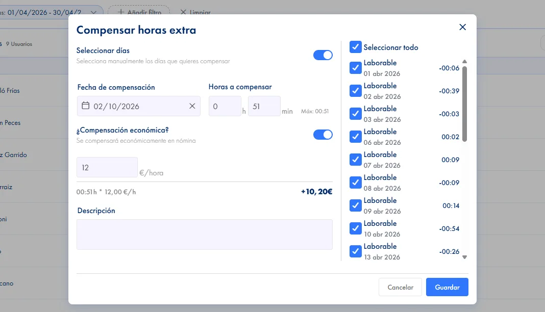Click the +10,20€ total amount
The width and height of the screenshot is (545, 312).
317,192
